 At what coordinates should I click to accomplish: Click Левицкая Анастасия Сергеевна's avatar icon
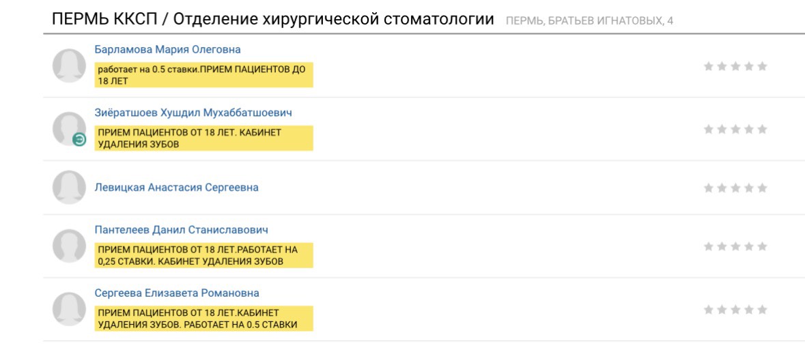[69, 188]
